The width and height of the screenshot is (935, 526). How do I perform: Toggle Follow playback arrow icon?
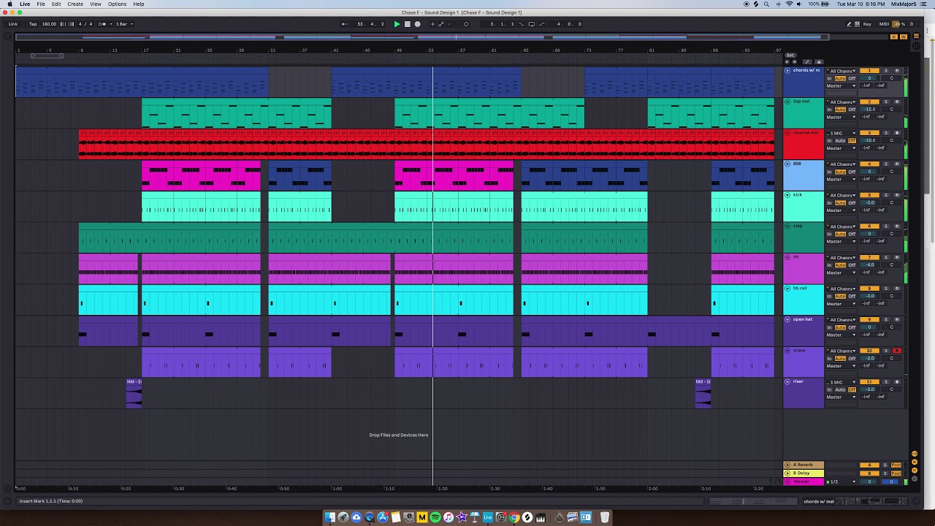[x=344, y=24]
